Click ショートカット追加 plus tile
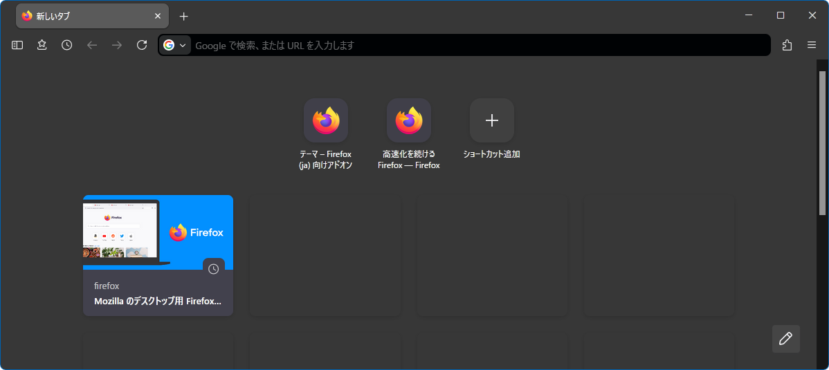This screenshot has height=370, width=829. (491, 120)
